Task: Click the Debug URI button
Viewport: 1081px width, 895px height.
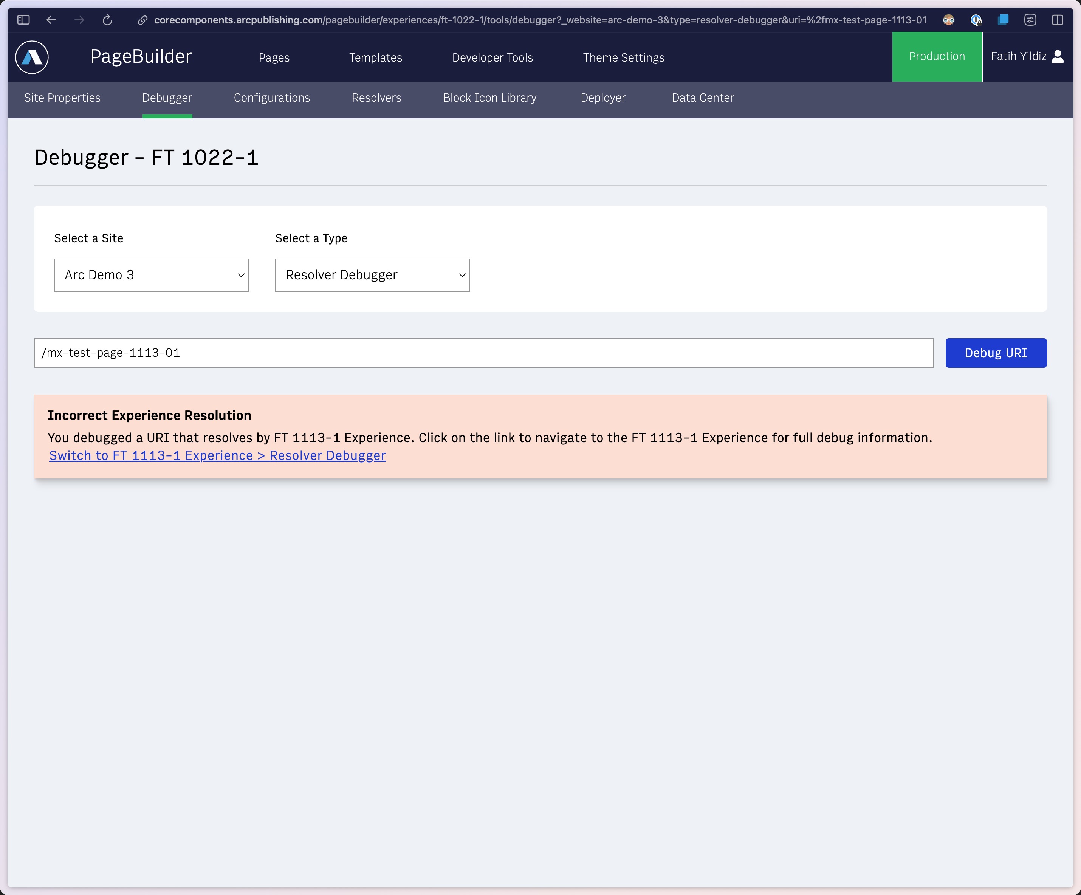Action: coord(996,352)
